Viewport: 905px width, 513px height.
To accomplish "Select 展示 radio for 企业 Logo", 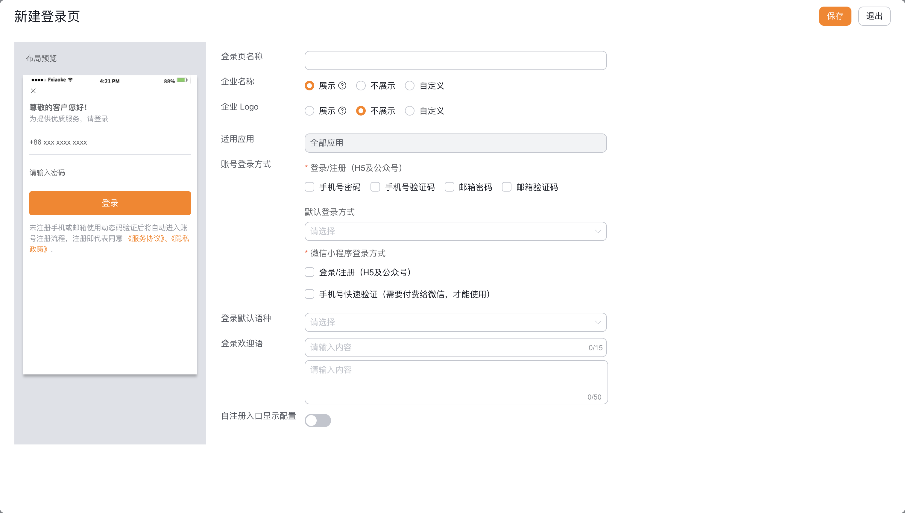I will pyautogui.click(x=309, y=111).
